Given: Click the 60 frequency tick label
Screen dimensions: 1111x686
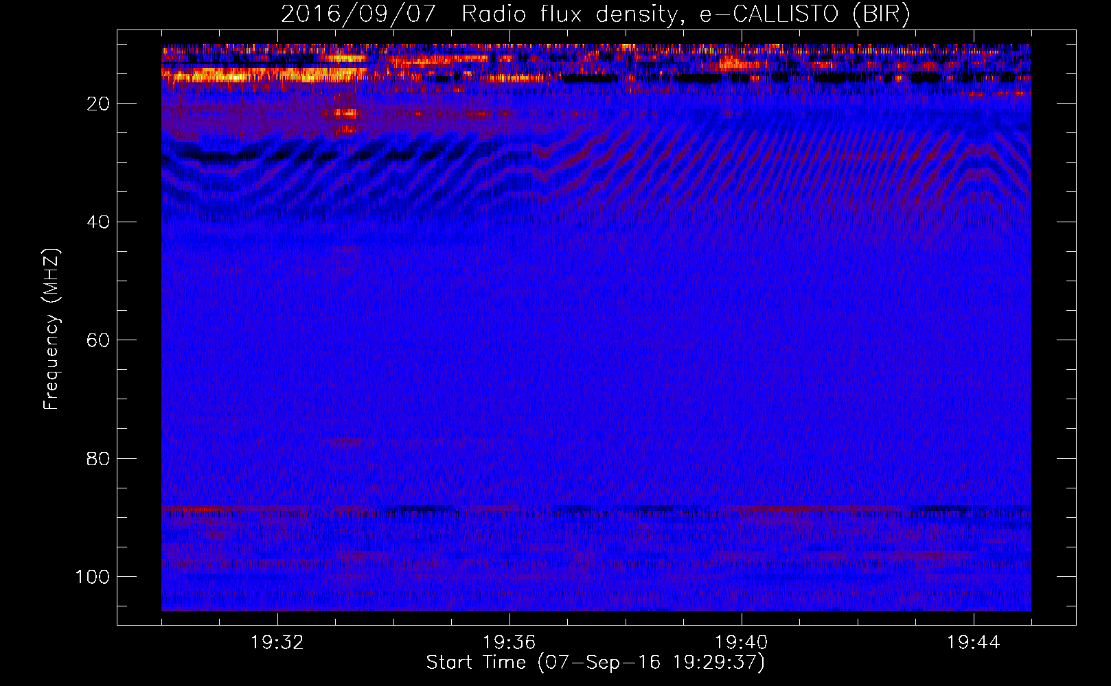Looking at the screenshot, I should 99,340.
